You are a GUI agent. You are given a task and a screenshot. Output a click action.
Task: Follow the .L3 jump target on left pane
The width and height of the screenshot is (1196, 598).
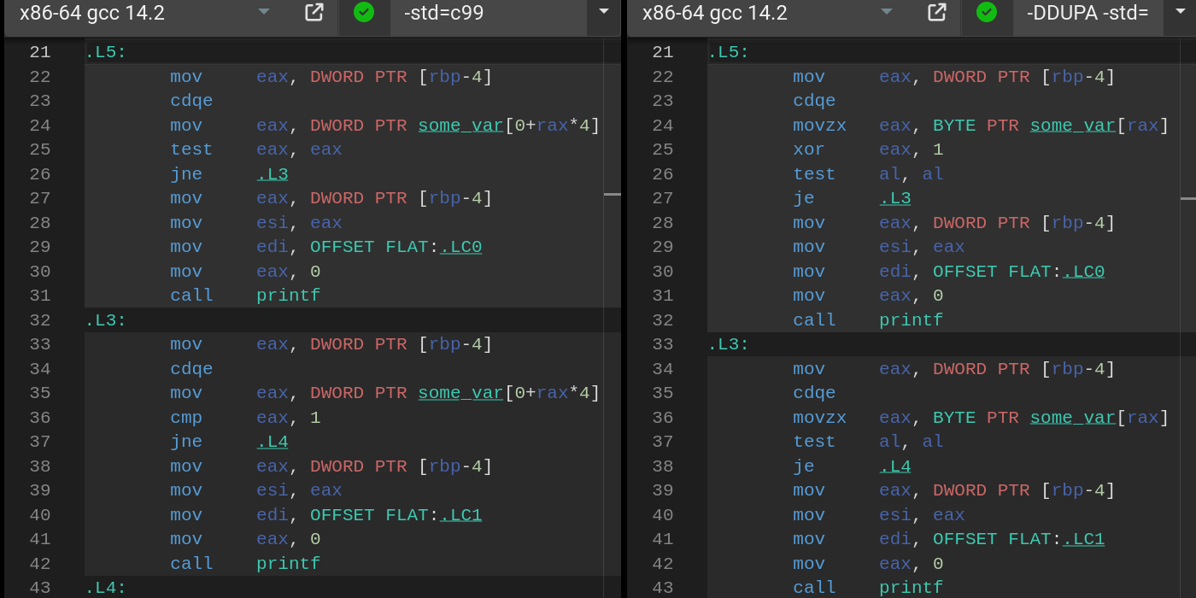coord(273,173)
